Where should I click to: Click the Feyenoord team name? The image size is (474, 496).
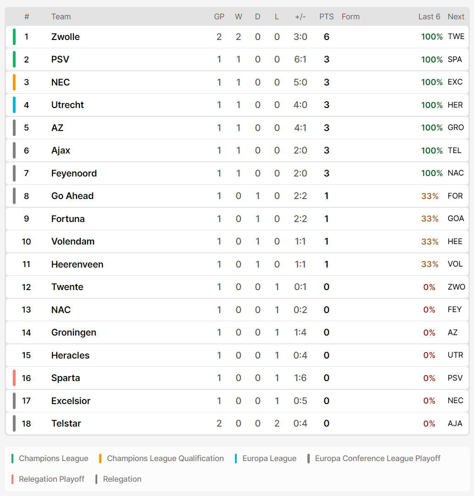[x=74, y=173]
